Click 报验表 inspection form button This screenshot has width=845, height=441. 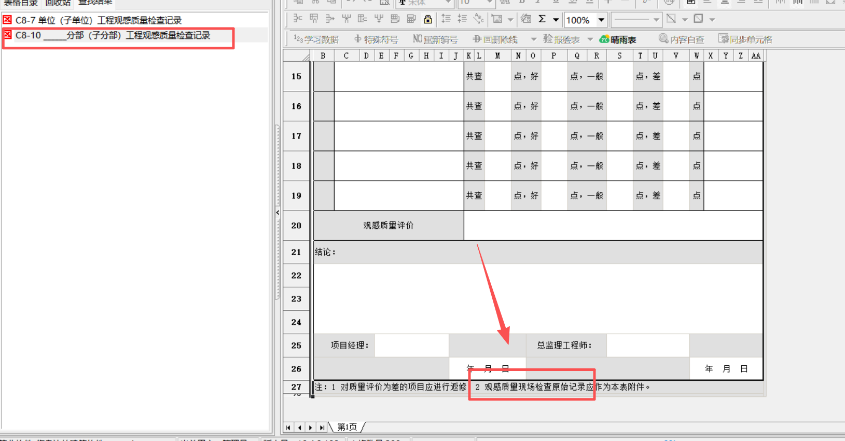point(561,39)
